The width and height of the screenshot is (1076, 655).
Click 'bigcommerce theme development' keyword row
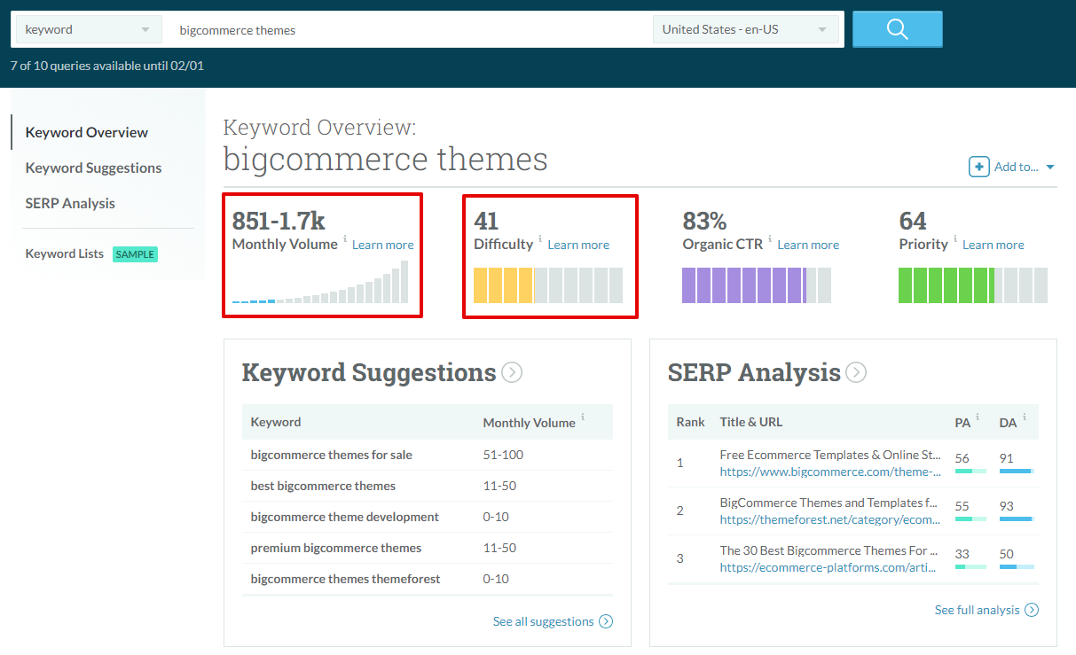point(428,517)
